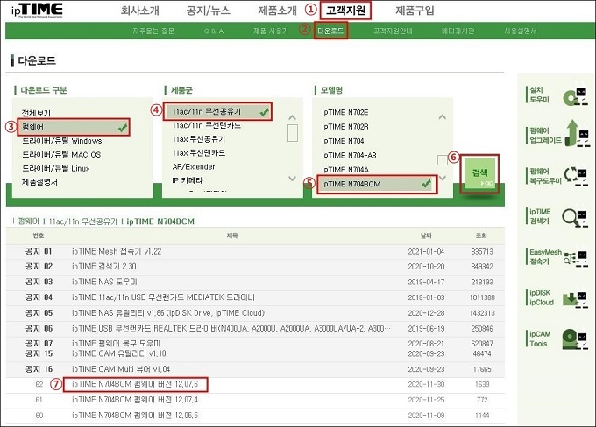Open N704BCM 펌웨어 버전 12.07.4 post
This screenshot has height=427, width=596.
pyautogui.click(x=135, y=400)
